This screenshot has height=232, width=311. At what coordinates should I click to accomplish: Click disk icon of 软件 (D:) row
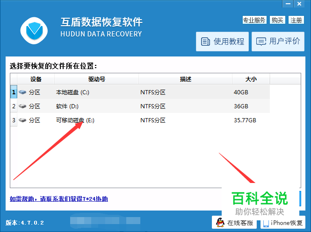(x=22, y=106)
